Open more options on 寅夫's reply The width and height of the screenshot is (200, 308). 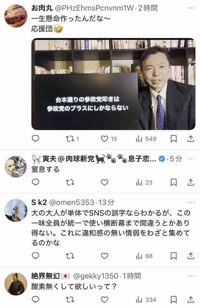click(x=191, y=159)
